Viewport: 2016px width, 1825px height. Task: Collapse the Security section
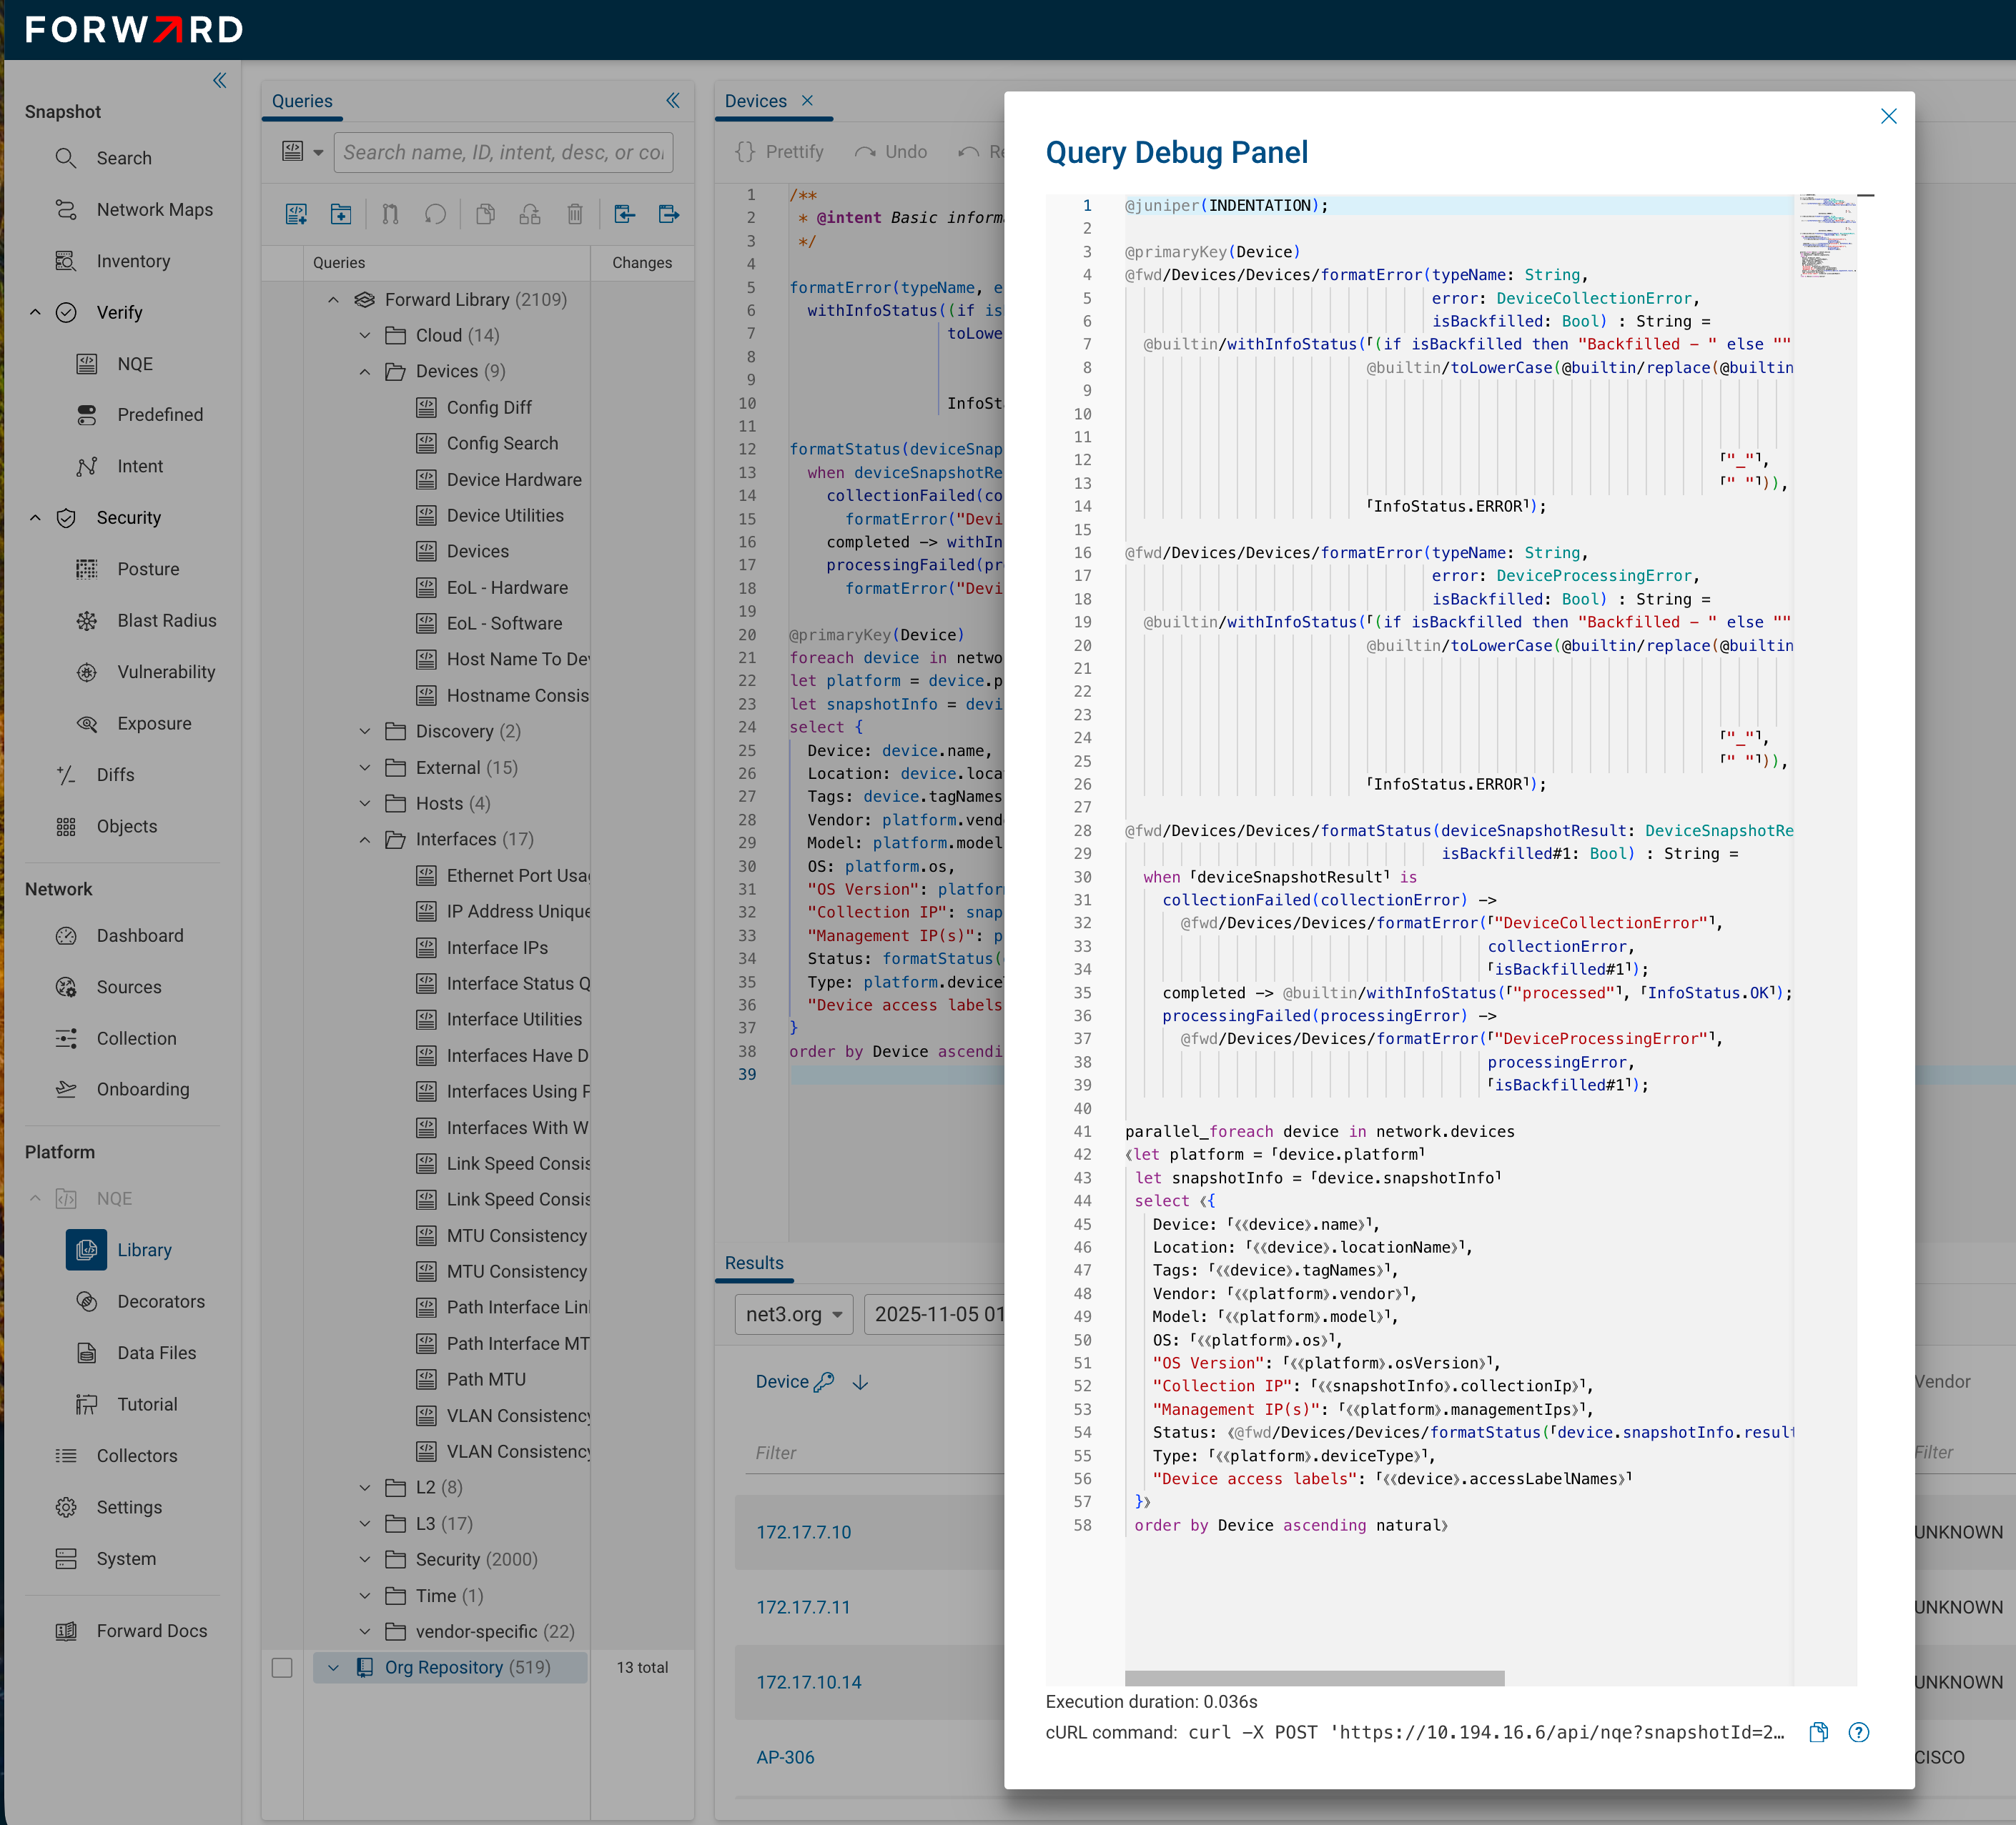[35, 518]
